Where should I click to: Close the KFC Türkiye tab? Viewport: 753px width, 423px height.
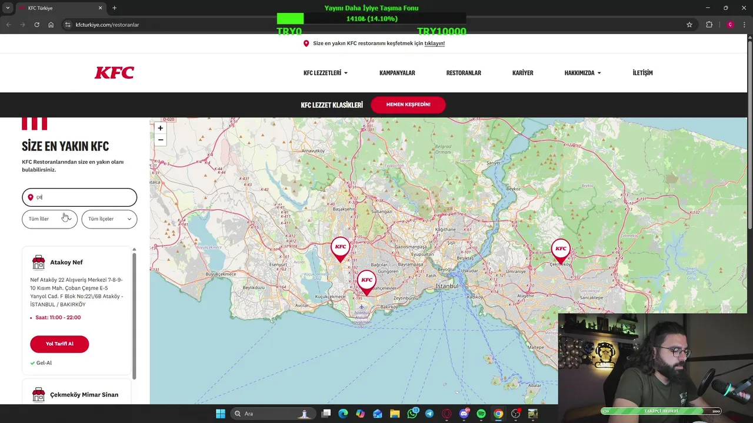pos(100,8)
